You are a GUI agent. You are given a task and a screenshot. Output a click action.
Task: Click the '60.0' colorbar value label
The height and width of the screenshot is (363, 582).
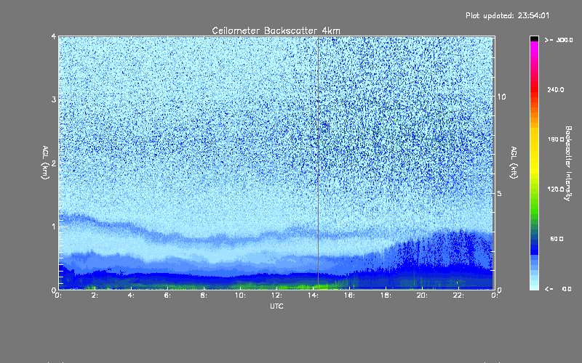click(x=557, y=239)
